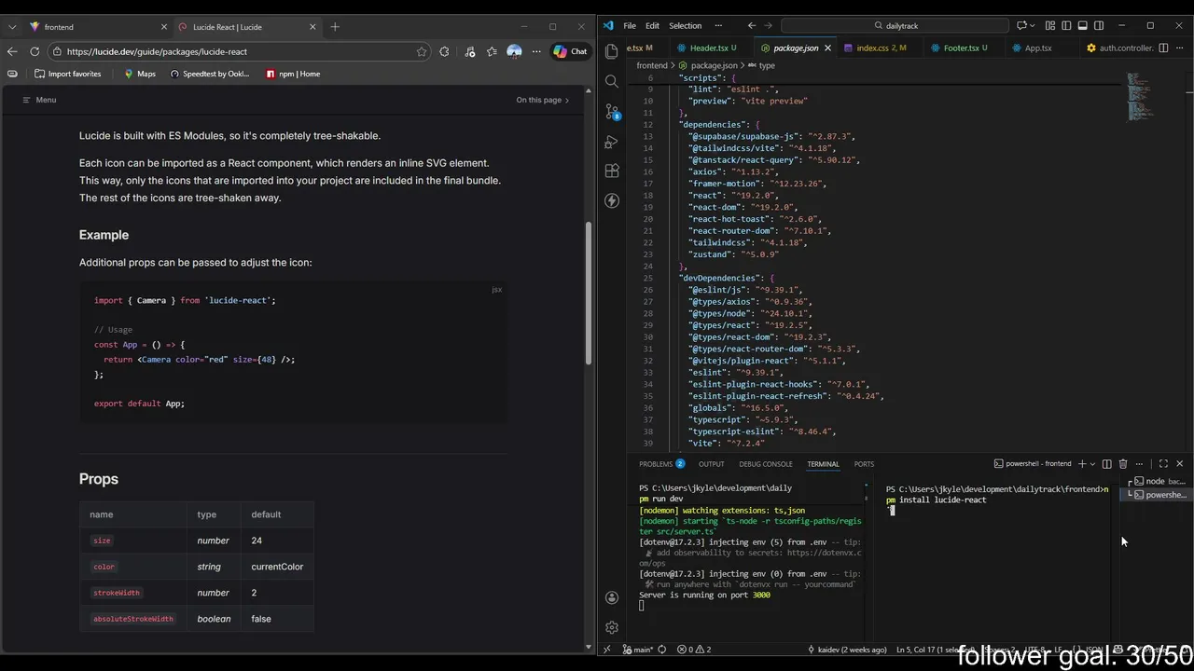Open Maps bookmark

point(139,74)
